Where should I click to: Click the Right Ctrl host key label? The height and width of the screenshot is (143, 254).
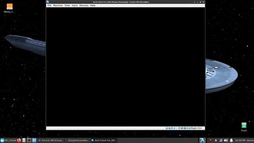tap(196, 128)
